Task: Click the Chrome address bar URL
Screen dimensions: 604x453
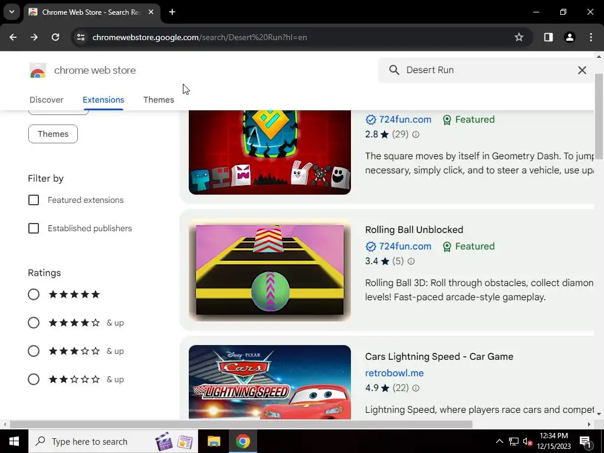Action: tap(199, 37)
